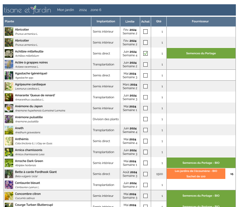Check the Achat box for Agastache (générique)
This screenshot has height=207, width=239.
click(x=145, y=75)
